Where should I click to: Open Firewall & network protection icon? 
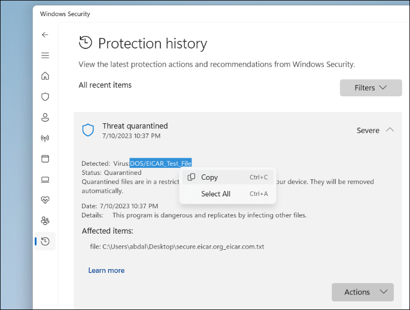click(45, 138)
